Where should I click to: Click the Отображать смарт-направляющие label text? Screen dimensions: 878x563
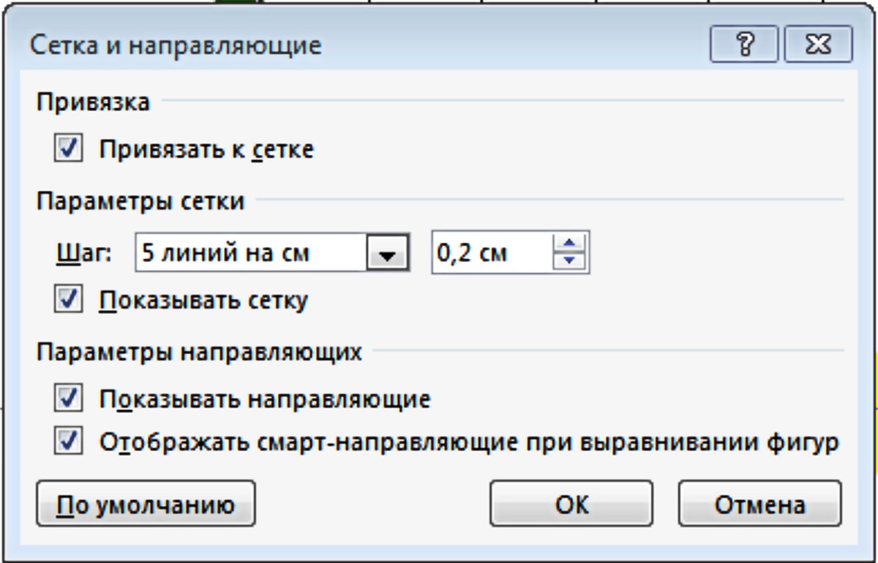coord(468,442)
